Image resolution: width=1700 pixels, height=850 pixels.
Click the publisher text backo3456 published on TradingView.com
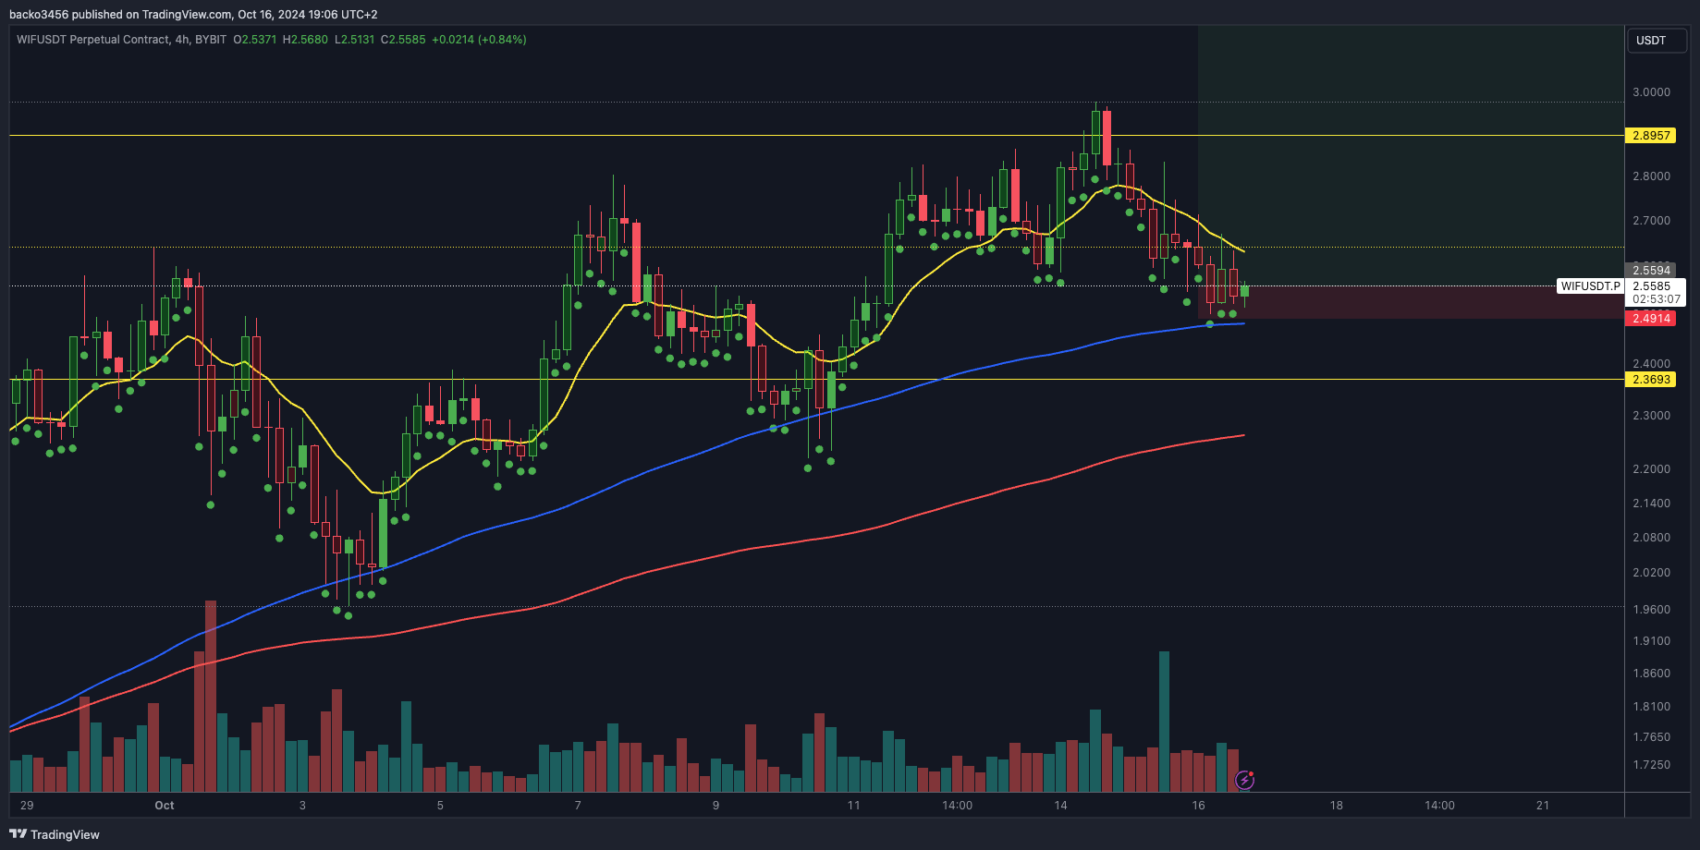[x=120, y=15]
